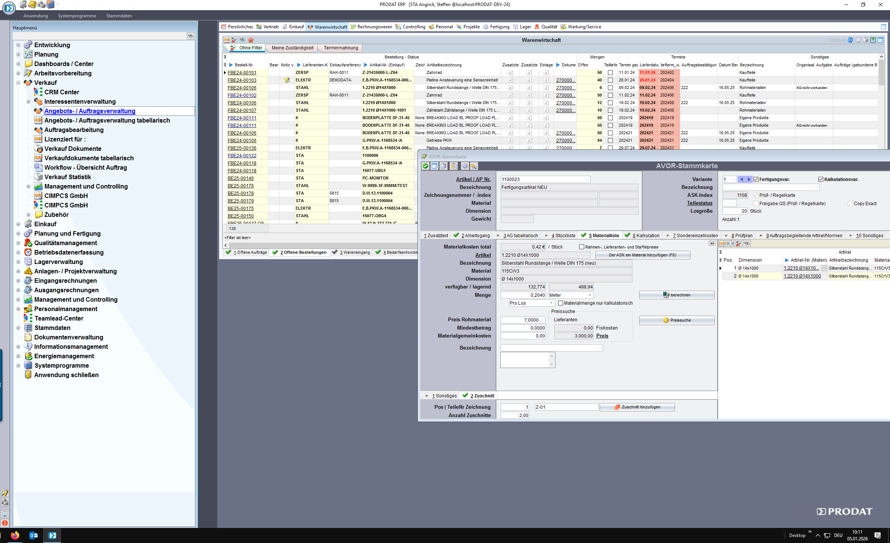Open order link FBE24-00103
The width and height of the screenshot is (890, 543).
tap(242, 80)
